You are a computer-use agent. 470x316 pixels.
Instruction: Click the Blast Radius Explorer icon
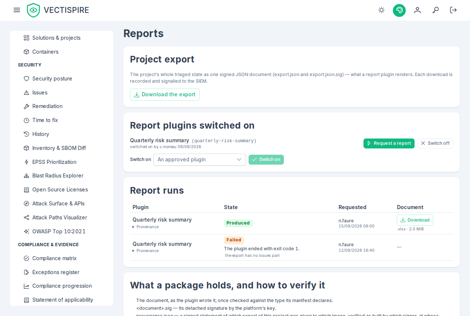[x=26, y=176]
